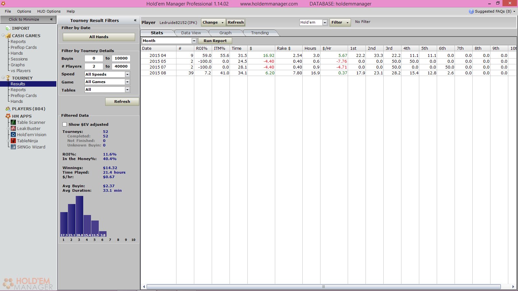
Task: Launch TableNinja from its red icon
Action: click(13, 141)
